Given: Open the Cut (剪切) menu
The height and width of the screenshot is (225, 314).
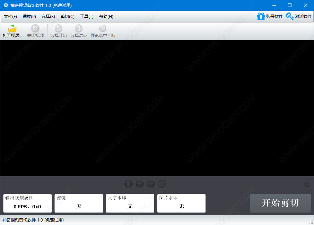Looking at the screenshot, I should click(68, 17).
